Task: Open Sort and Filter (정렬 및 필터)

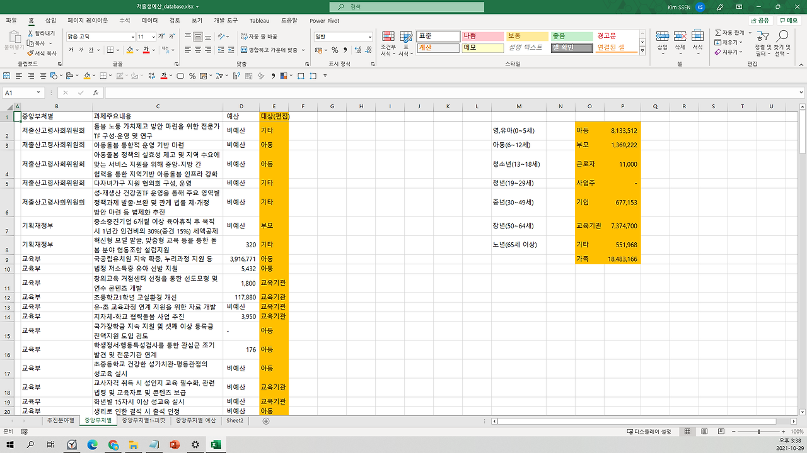Action: (x=763, y=43)
